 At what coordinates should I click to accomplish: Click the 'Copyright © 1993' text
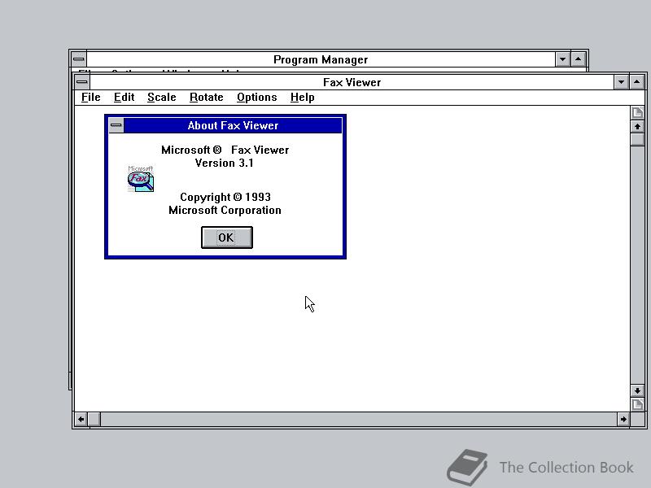225,197
